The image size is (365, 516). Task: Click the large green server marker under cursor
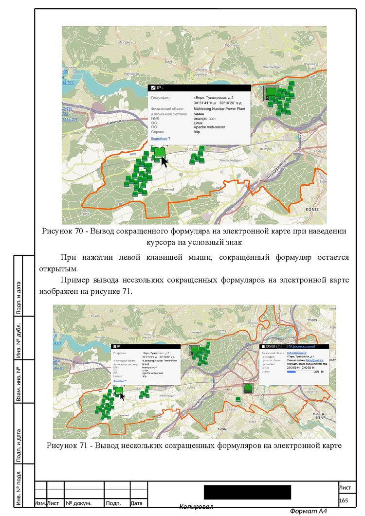159,154
